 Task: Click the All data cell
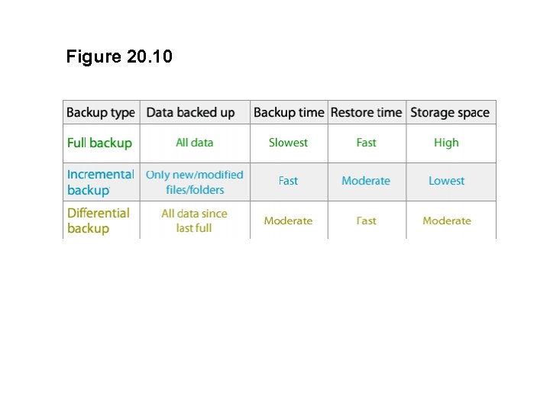coord(195,143)
